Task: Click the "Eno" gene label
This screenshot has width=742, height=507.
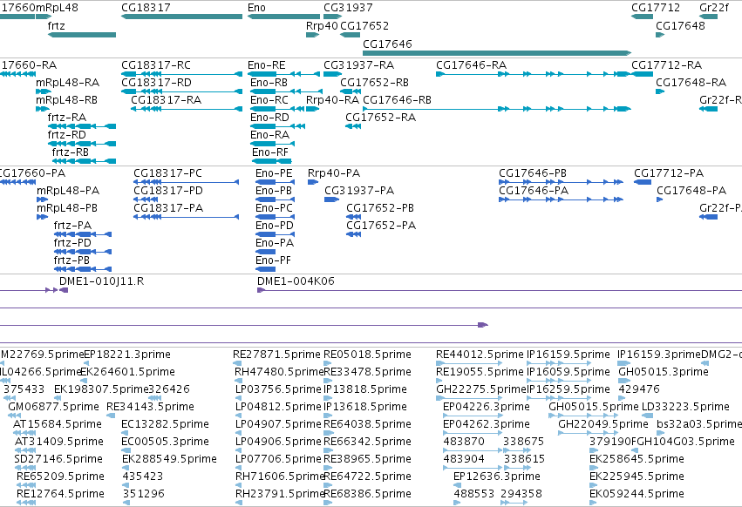Action: click(256, 8)
